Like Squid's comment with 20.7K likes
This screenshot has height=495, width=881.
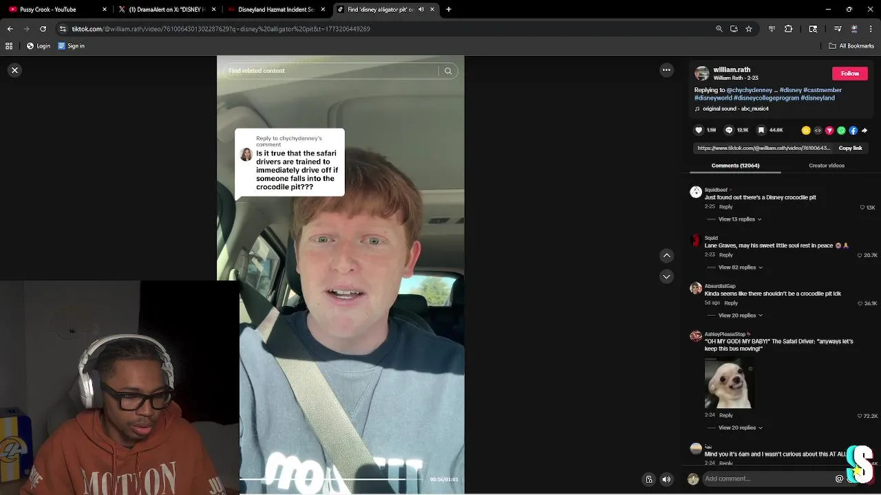click(x=860, y=255)
